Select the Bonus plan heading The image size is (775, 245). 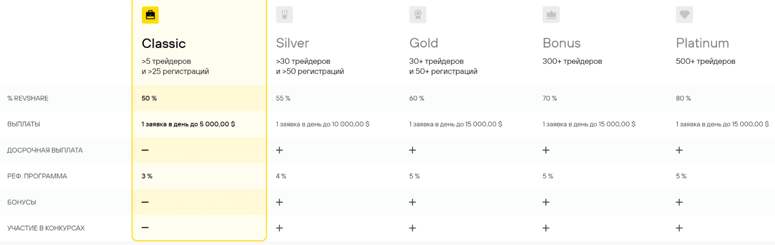(x=561, y=43)
